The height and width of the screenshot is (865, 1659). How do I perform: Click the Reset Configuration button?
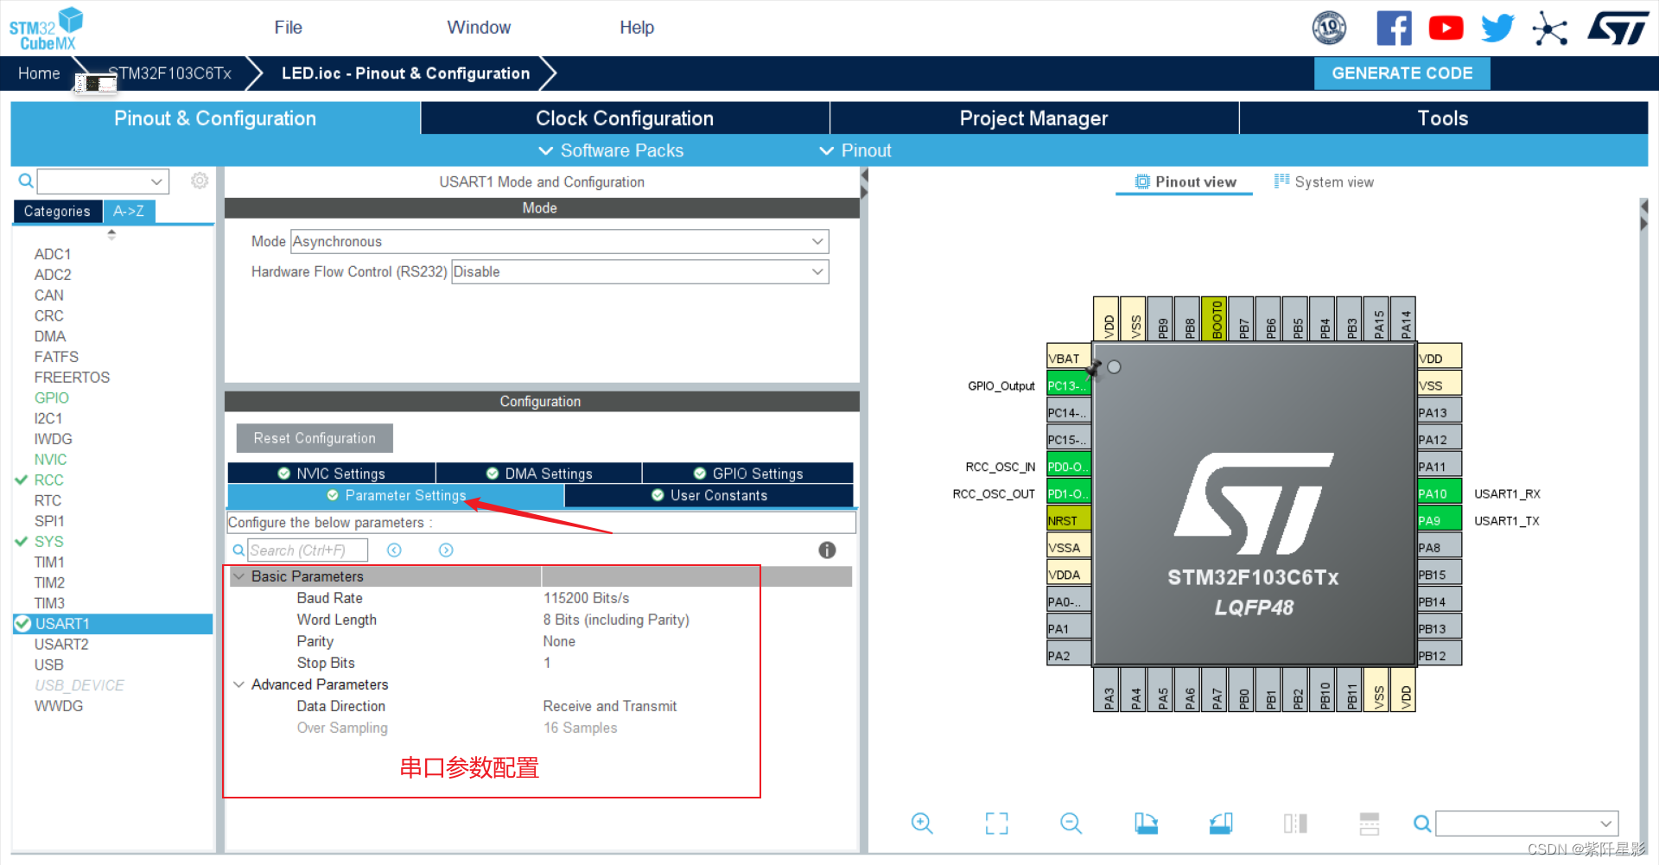point(315,438)
